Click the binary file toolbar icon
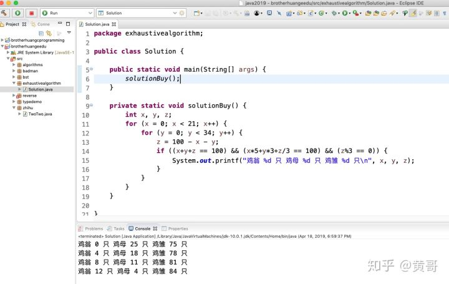 pyautogui.click(x=247, y=13)
